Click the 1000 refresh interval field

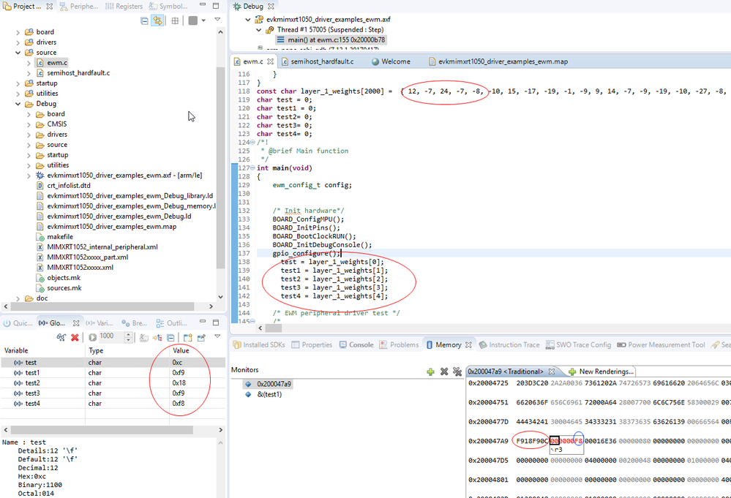(110, 336)
